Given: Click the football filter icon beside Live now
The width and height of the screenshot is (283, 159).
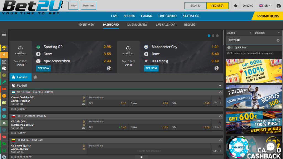Looking at the screenshot, I should (x=35, y=77).
